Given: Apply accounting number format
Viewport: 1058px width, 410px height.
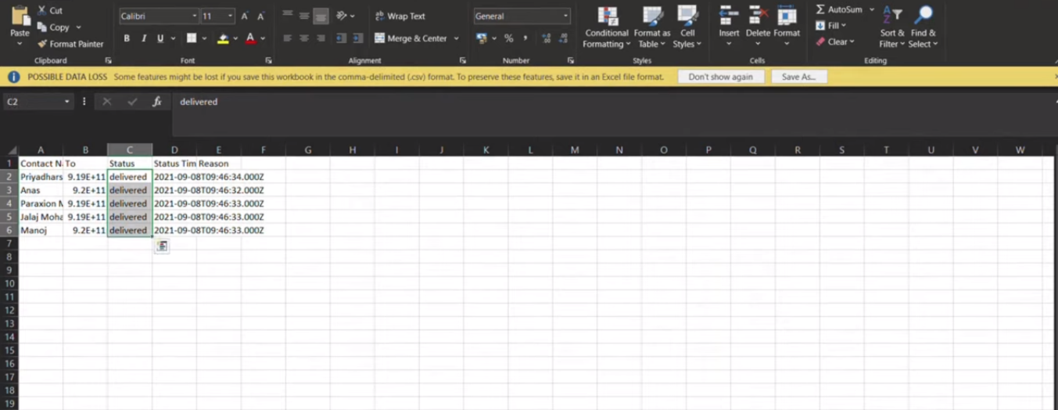Looking at the screenshot, I should 481,38.
